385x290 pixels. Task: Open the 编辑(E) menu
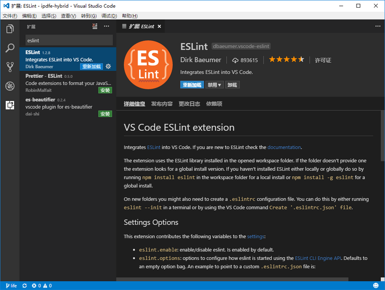coord(29,16)
